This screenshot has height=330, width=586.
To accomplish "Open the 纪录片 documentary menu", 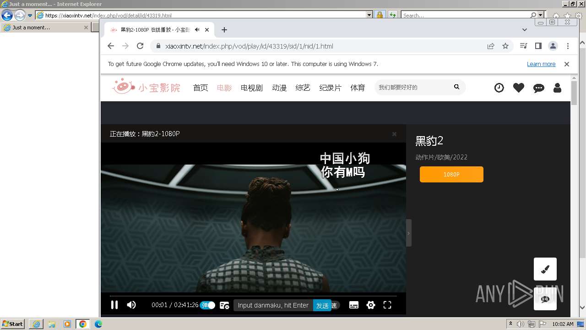I will (331, 88).
